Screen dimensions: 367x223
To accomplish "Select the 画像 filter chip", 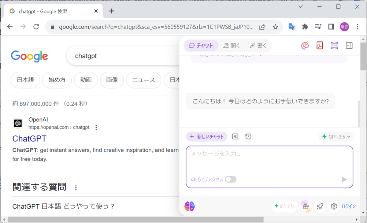I will [x=112, y=80].
